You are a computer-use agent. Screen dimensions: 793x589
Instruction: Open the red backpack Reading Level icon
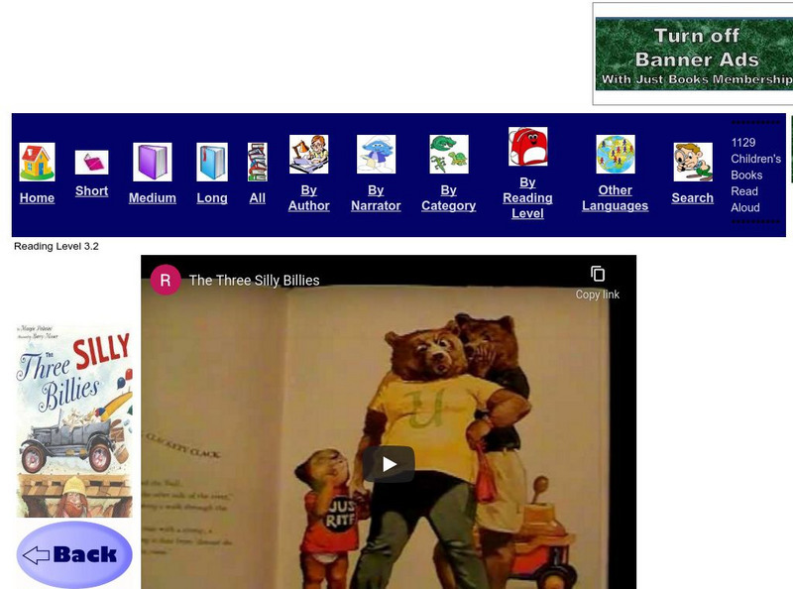pos(527,147)
